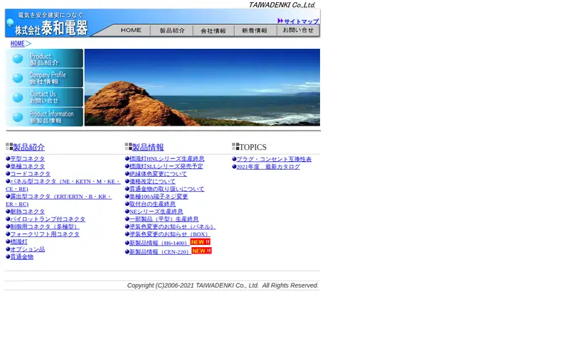Open 標識灯SLLシリーズ発売予定 notice
Screen dimensions: 569x355
[166, 166]
